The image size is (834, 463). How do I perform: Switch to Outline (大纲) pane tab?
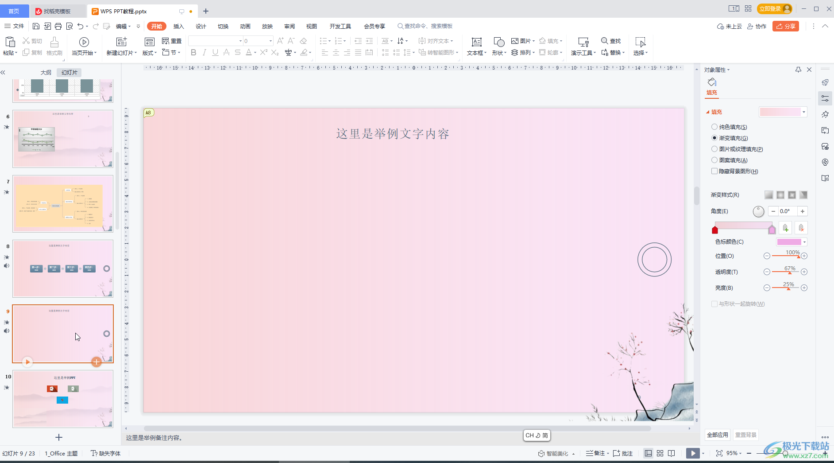46,72
